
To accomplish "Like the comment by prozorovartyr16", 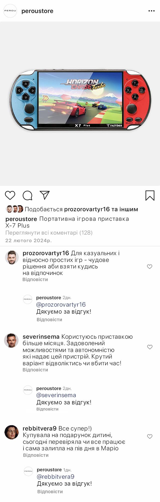I will [149, 266].
